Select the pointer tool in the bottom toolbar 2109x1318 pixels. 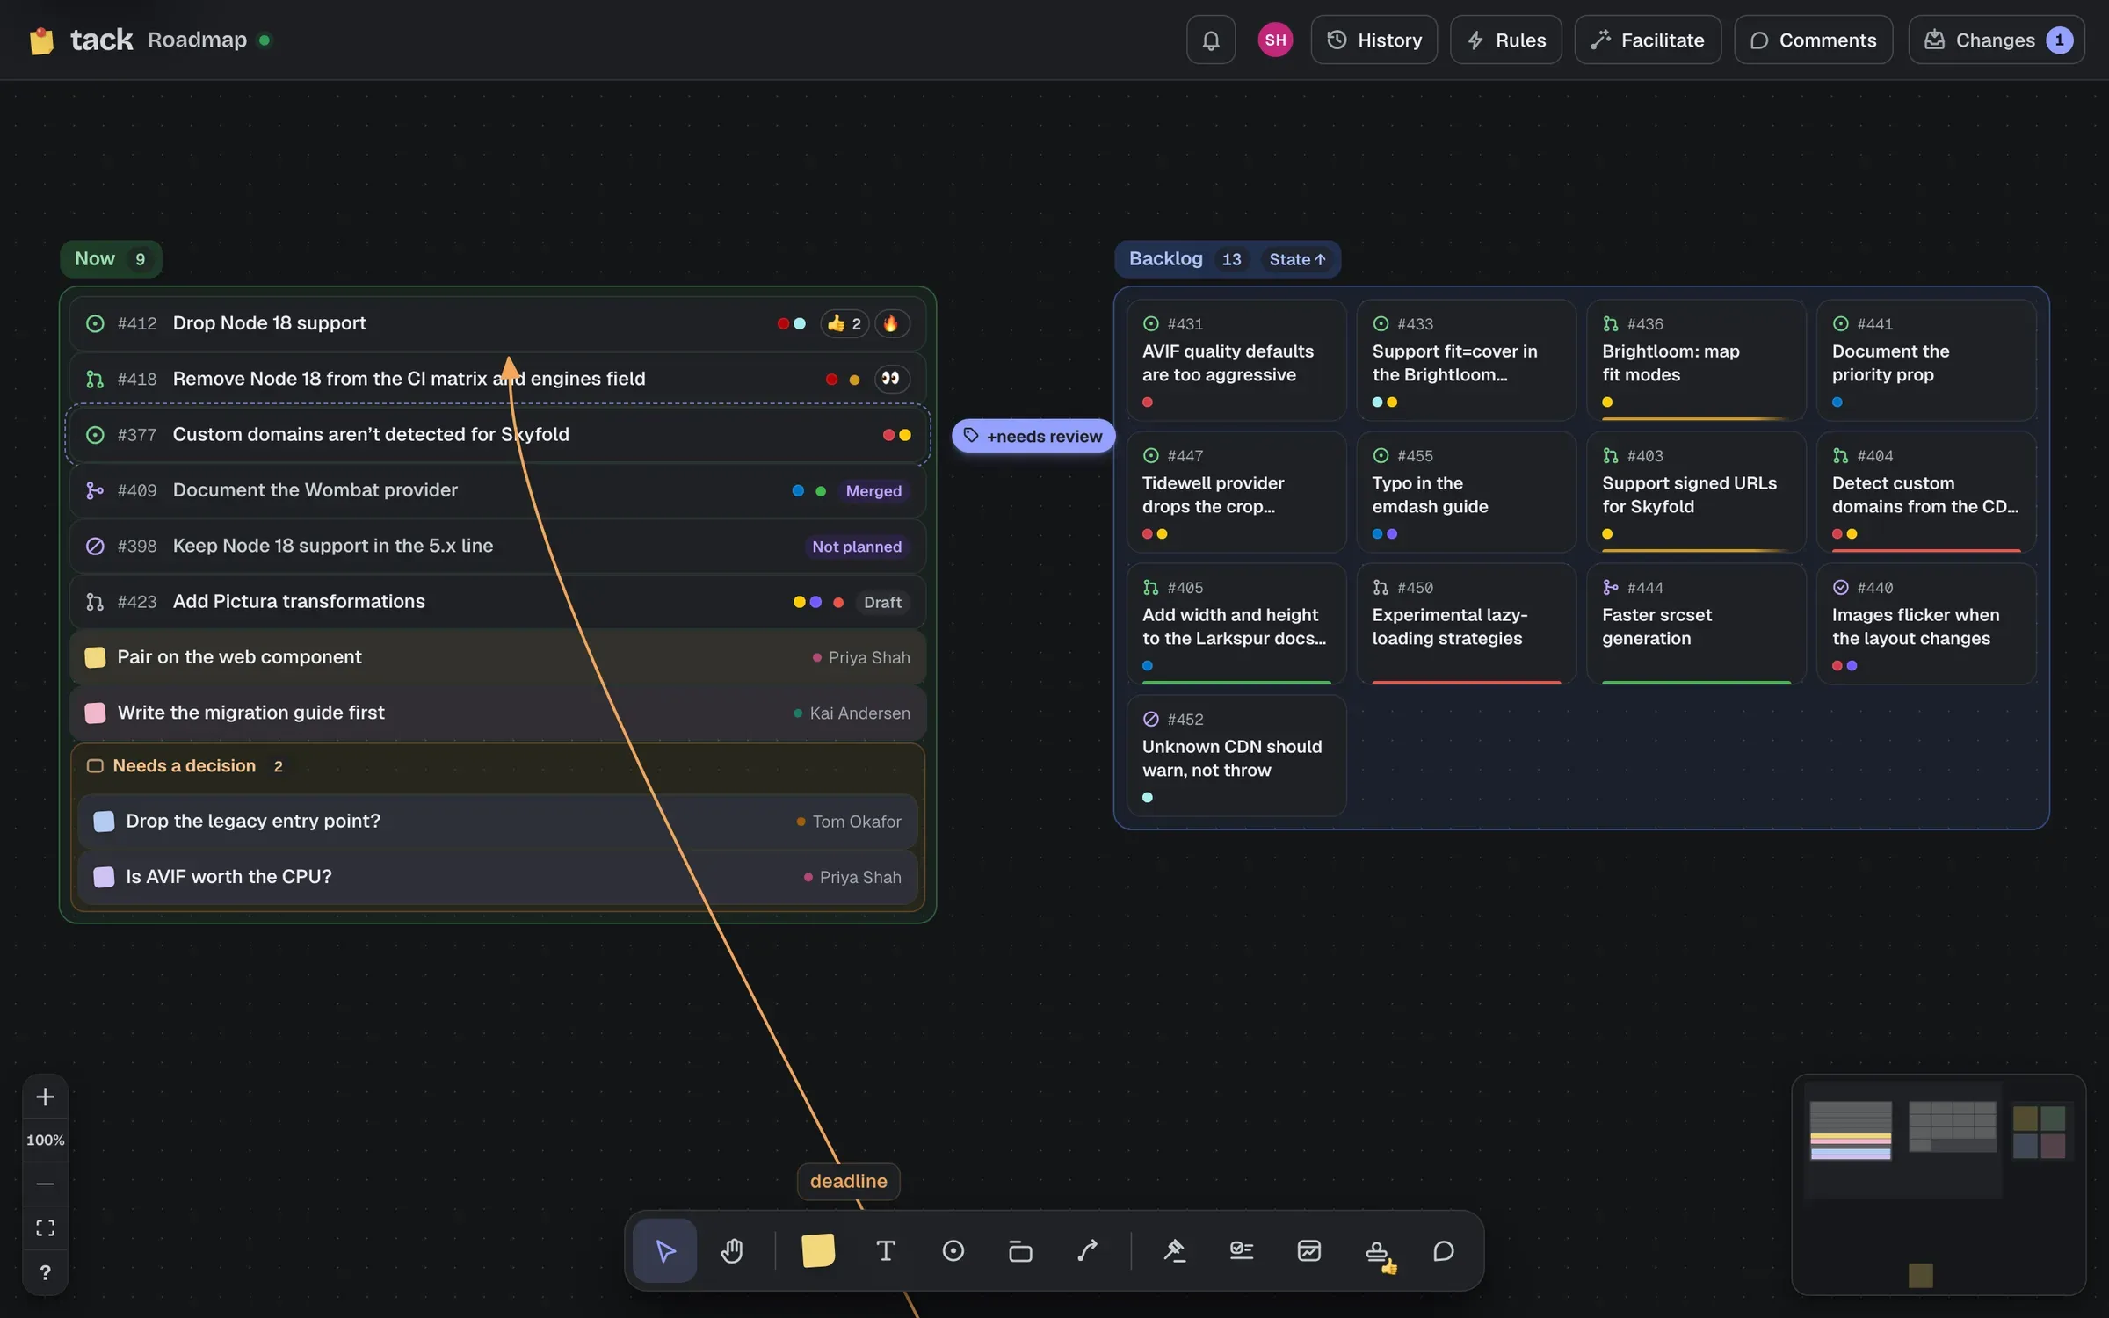[665, 1250]
